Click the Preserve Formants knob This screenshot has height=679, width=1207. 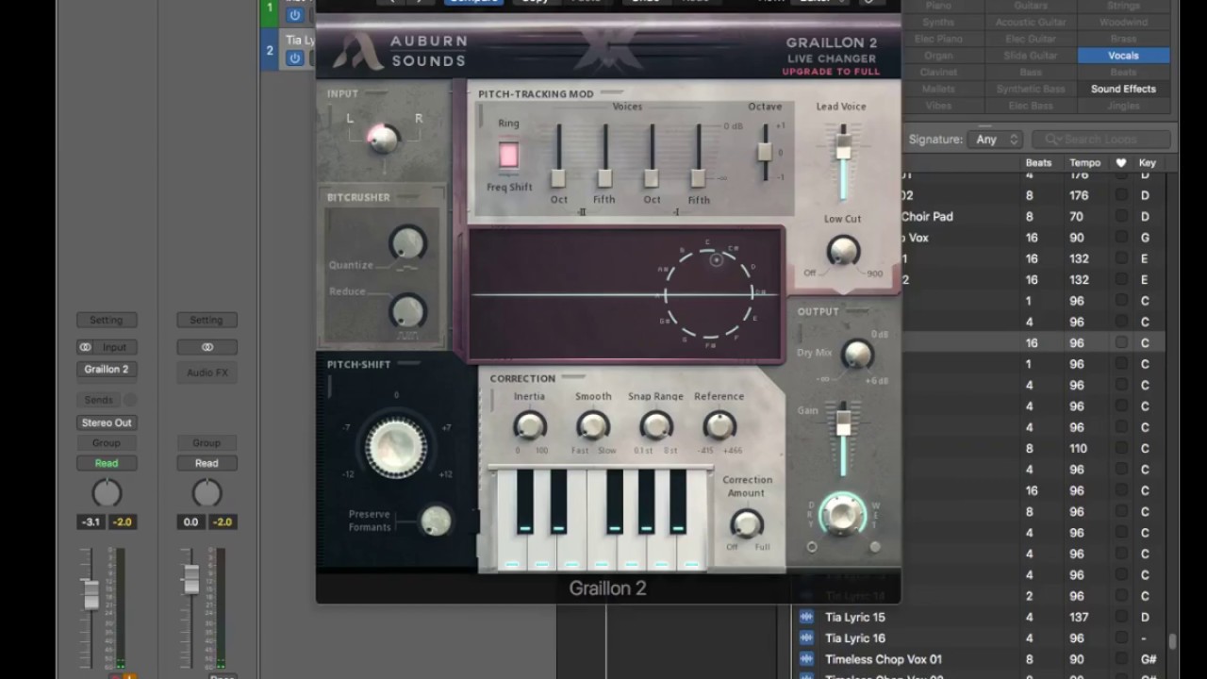point(435,521)
